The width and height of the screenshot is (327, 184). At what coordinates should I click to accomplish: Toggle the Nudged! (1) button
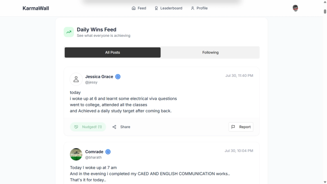pyautogui.click(x=88, y=127)
